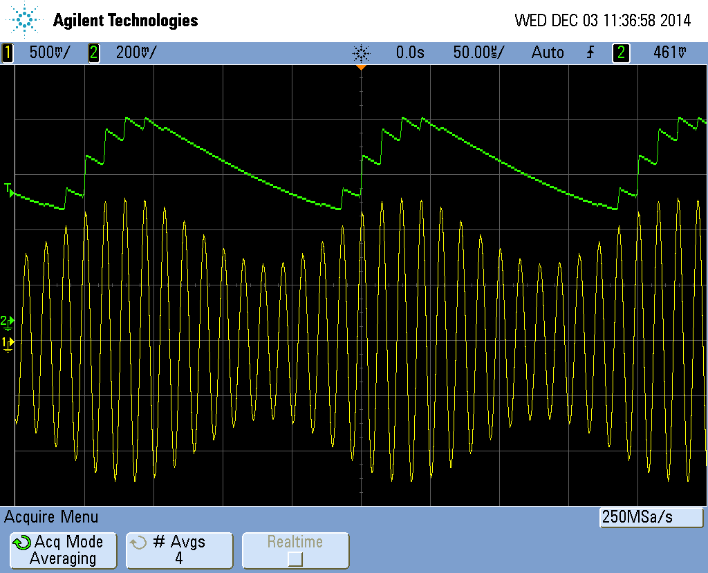Open the Acq Mode Averaging selector
This screenshot has width=708, height=573.
63,550
